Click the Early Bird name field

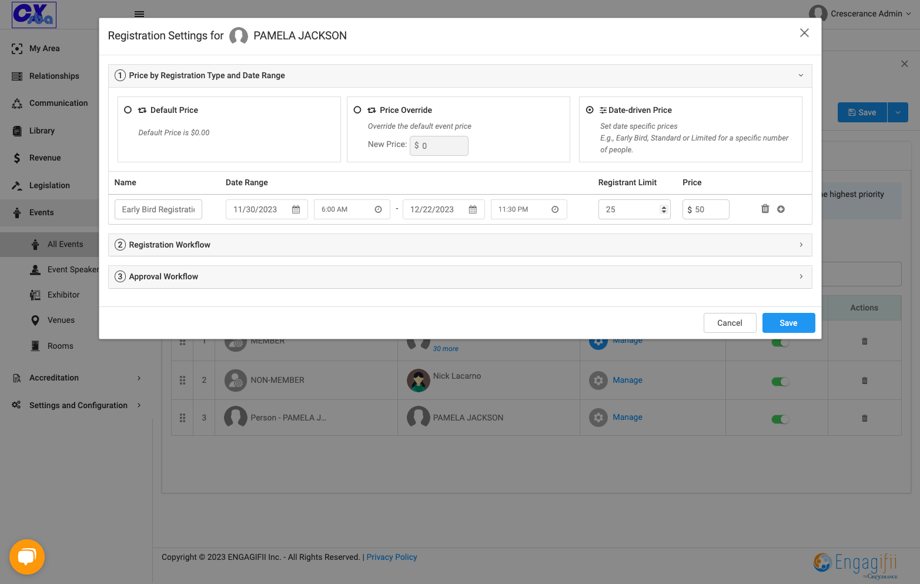[x=158, y=209]
